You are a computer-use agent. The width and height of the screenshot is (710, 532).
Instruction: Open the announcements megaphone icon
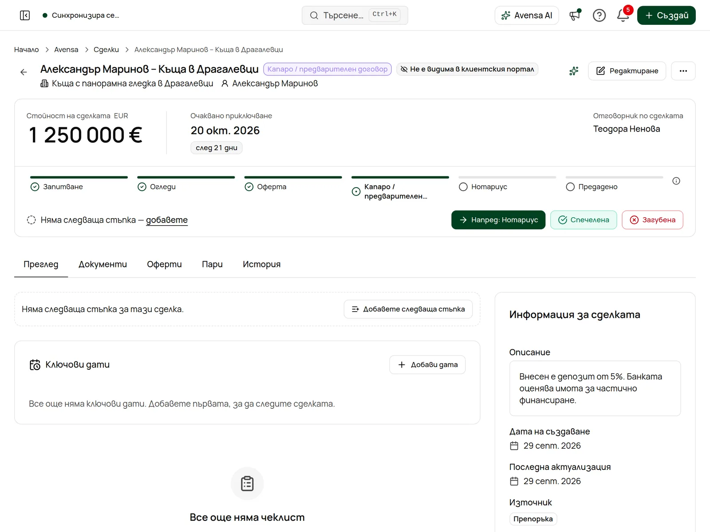(x=575, y=16)
